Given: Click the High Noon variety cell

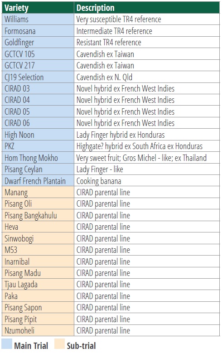Looking at the screenshot, I should click(38, 135).
